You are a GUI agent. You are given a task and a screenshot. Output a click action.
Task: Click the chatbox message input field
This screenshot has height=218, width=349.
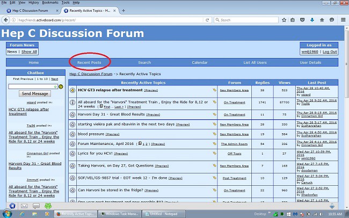(33, 86)
